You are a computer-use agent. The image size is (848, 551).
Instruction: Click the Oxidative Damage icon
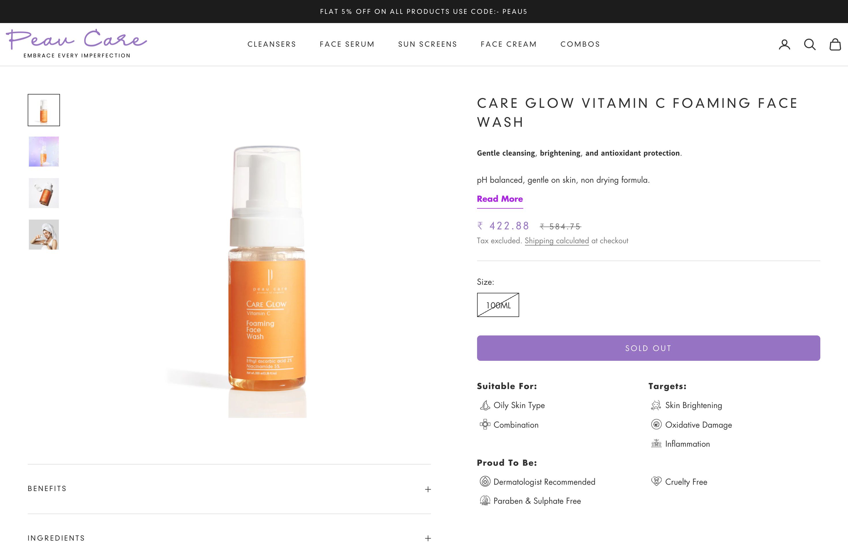point(656,425)
